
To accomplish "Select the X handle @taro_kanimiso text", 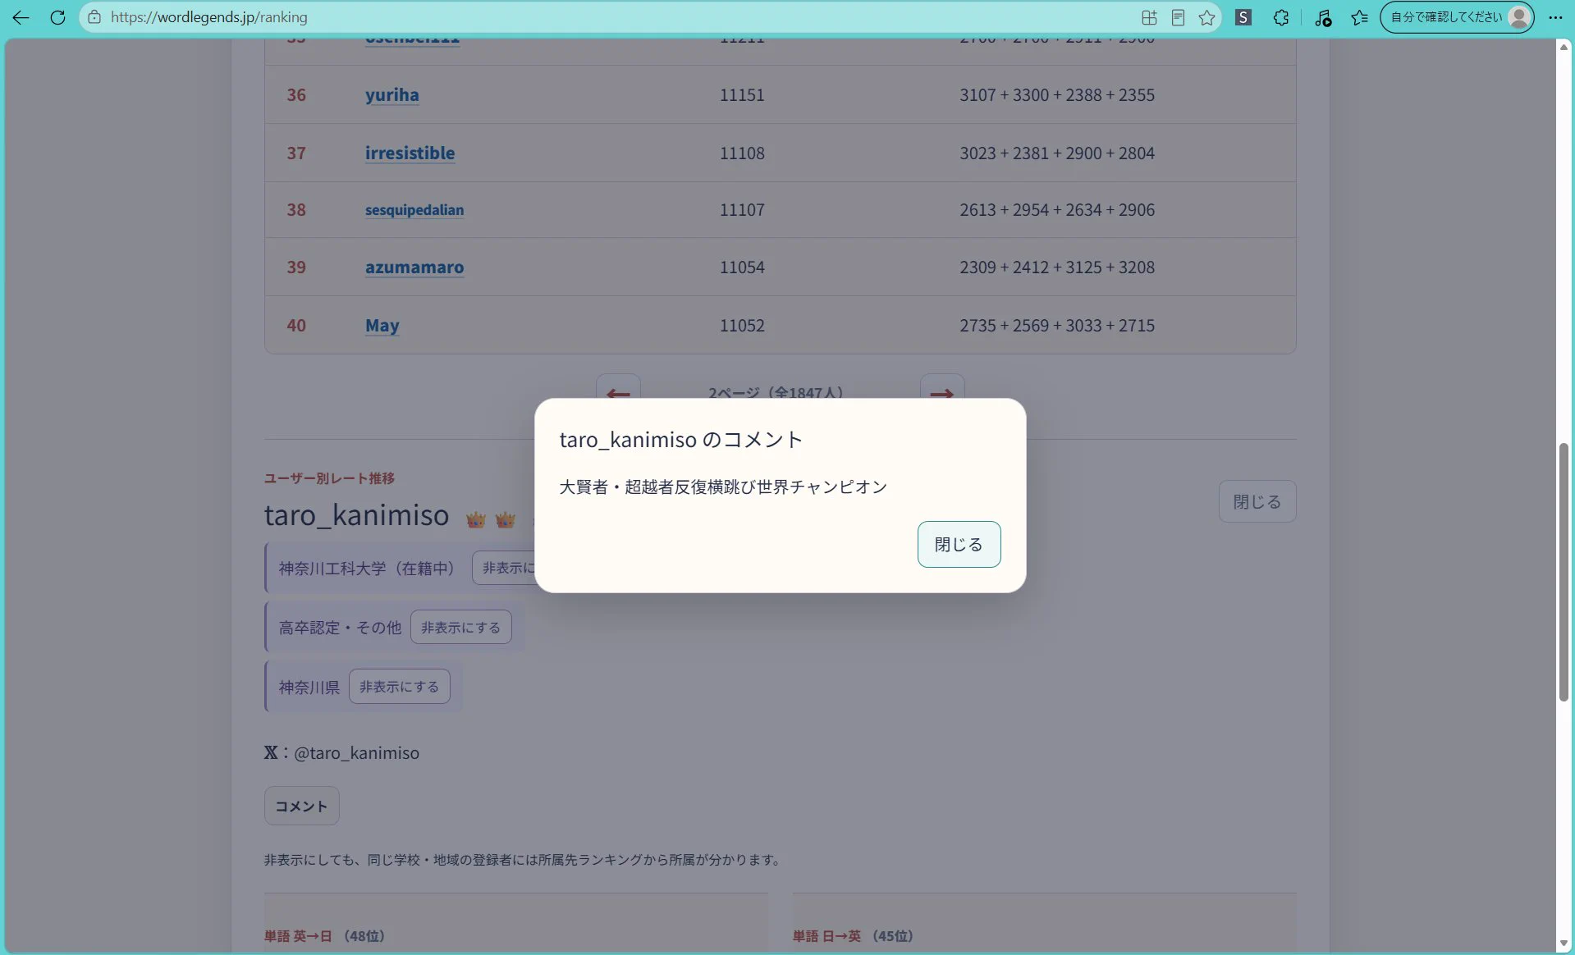I will pyautogui.click(x=356, y=752).
